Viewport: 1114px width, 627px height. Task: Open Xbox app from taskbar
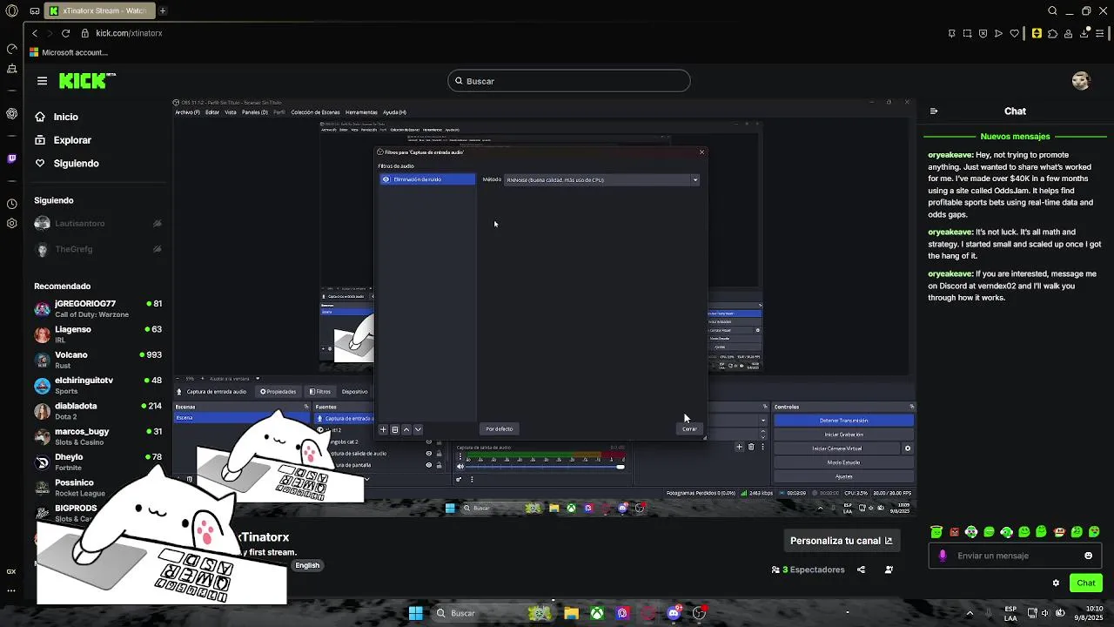pyautogui.click(x=597, y=613)
